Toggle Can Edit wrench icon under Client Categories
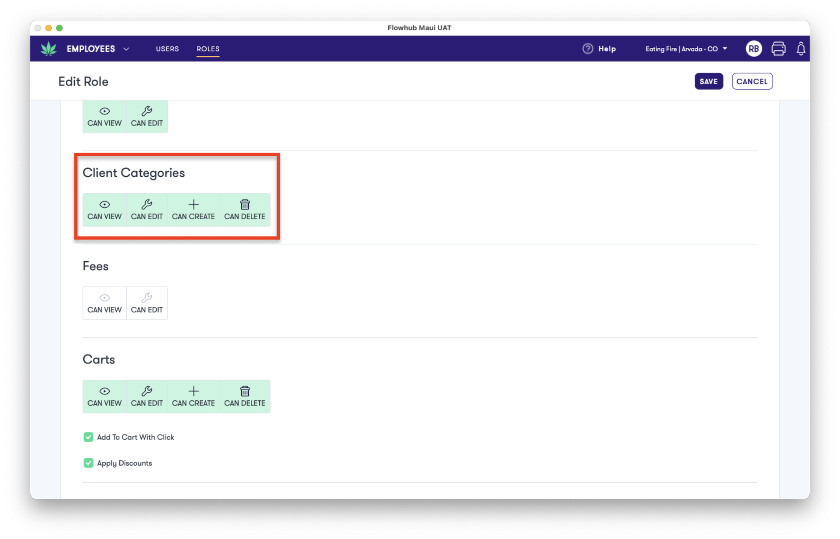Image resolution: width=840 pixels, height=539 pixels. pos(147,210)
